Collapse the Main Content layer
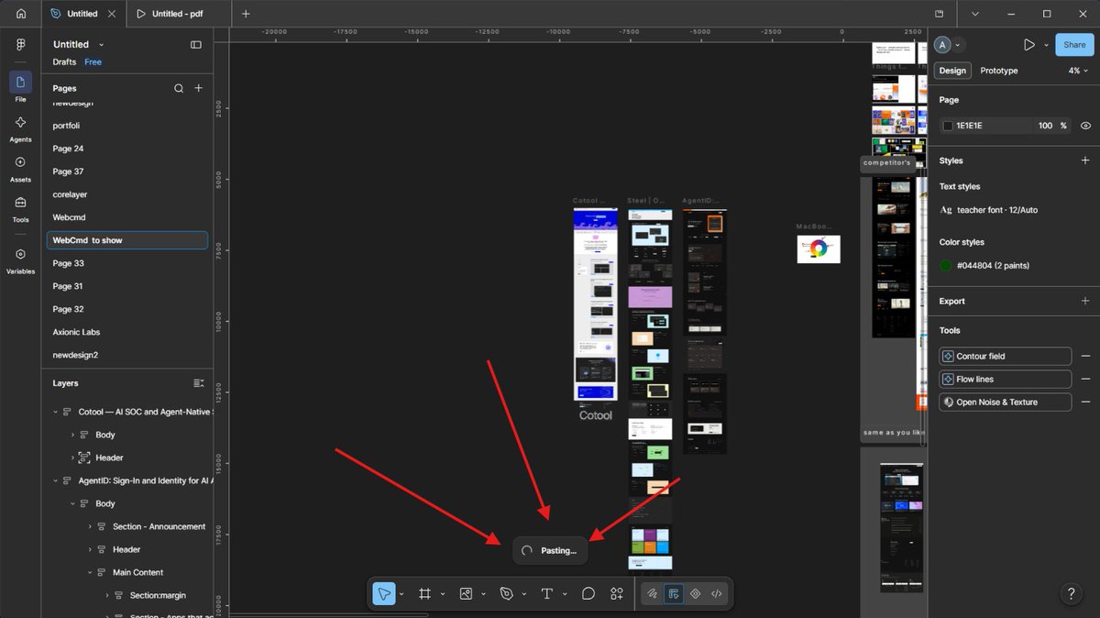The image size is (1100, 618). point(90,572)
